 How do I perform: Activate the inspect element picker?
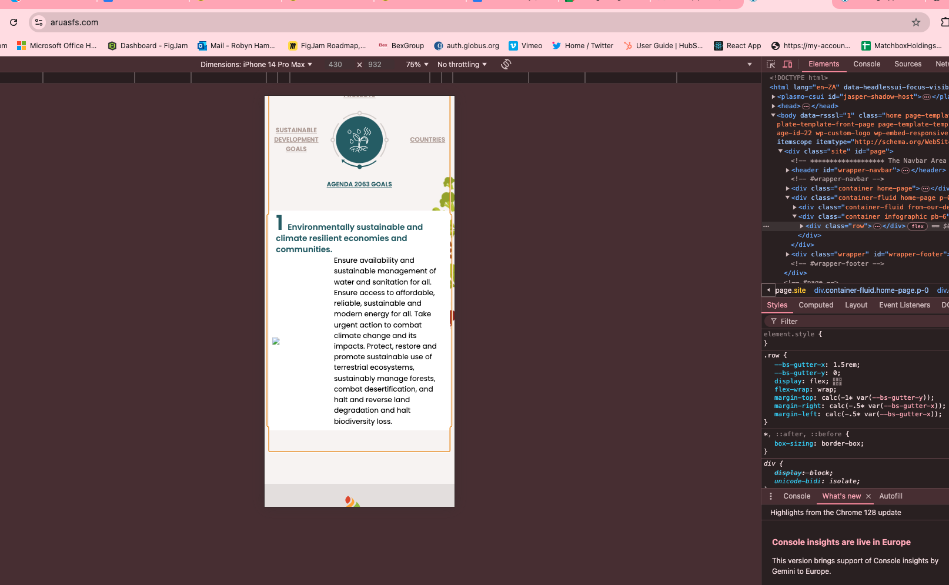pos(771,64)
